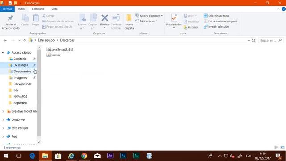Switch to the Compartir tab
Screen dimensions: 286x161
tap(38, 9)
